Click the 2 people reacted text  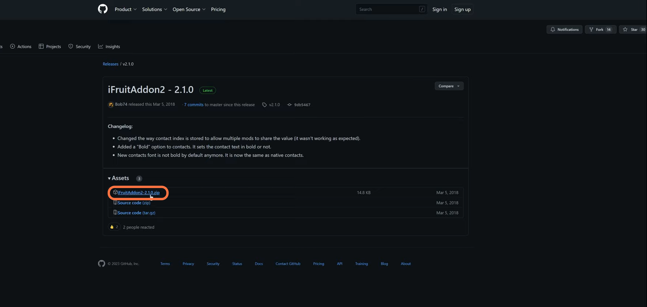(x=138, y=227)
